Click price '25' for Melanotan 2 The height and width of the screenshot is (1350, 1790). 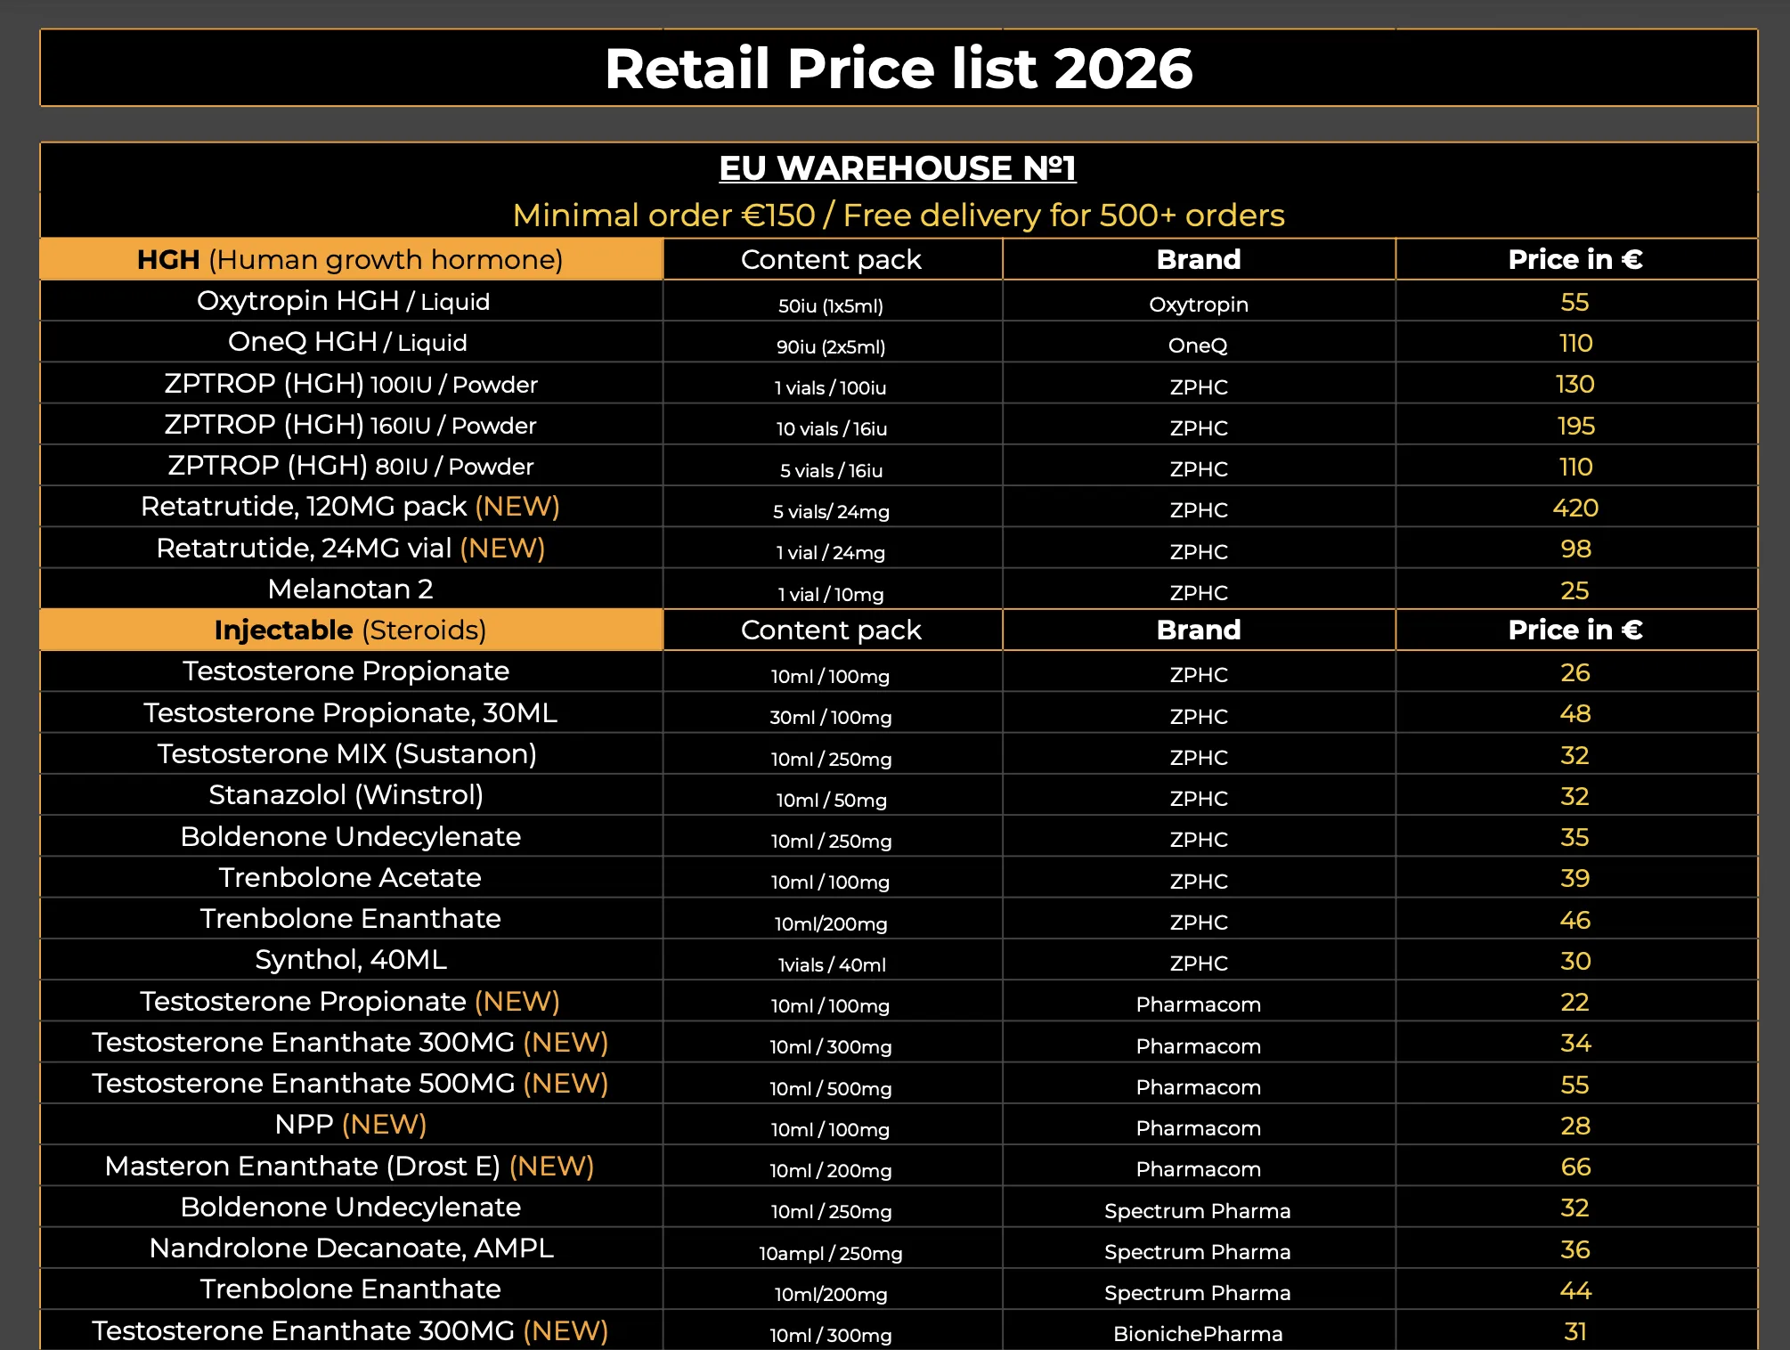pos(1575,590)
